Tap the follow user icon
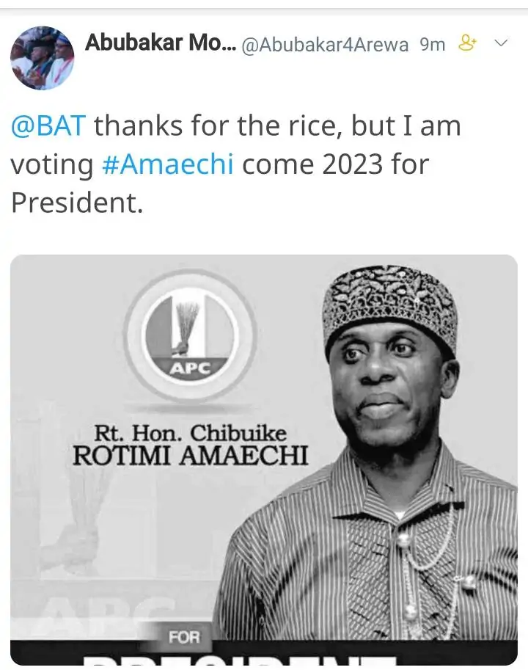This screenshot has height=670, width=528. 467,44
